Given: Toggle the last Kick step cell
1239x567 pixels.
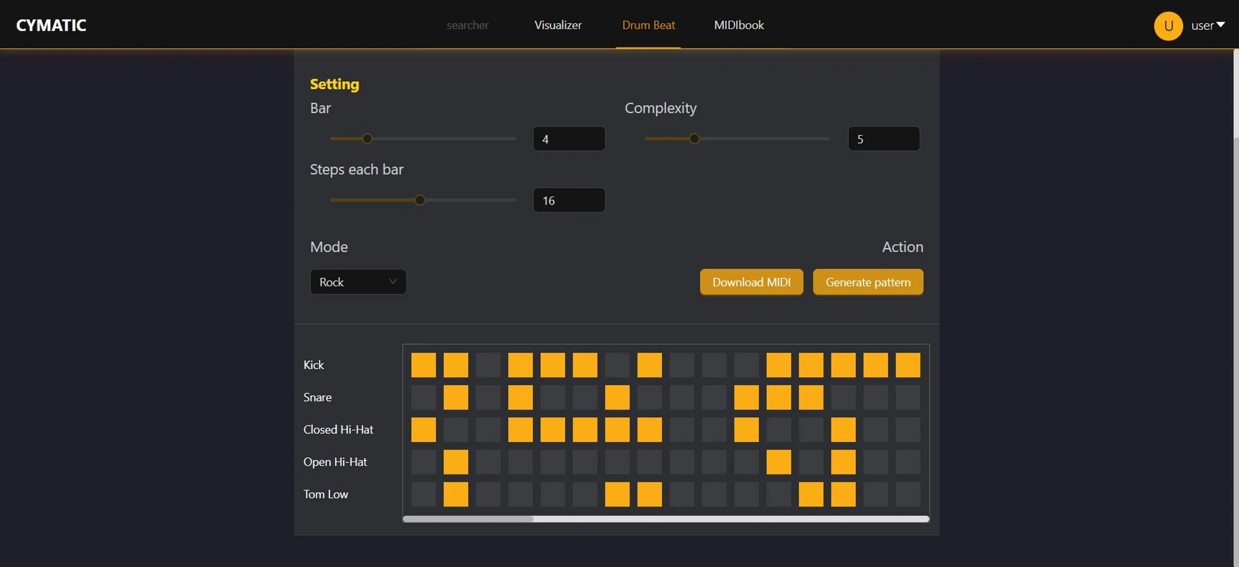Looking at the screenshot, I should coord(908,365).
